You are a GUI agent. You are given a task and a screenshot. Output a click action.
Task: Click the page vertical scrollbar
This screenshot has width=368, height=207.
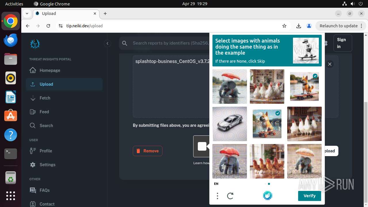click(x=366, y=152)
